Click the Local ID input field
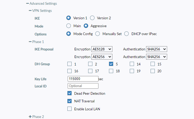 click(x=83, y=86)
